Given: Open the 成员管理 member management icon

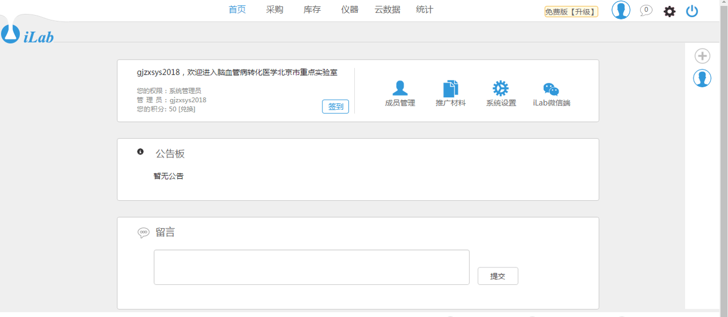Looking at the screenshot, I should coord(400,89).
